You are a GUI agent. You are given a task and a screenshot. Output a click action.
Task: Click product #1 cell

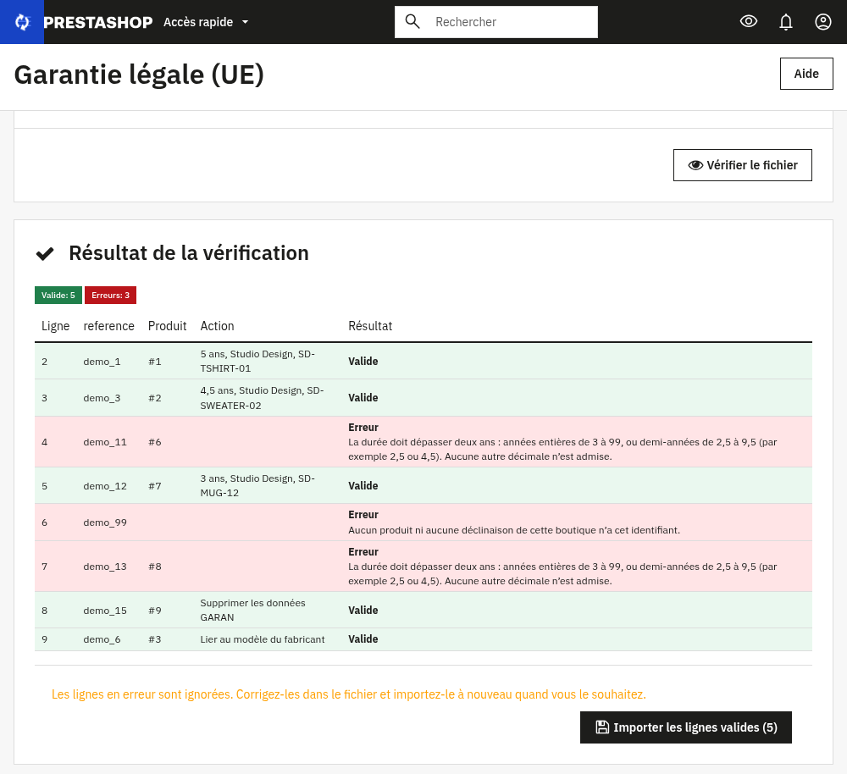(x=155, y=362)
